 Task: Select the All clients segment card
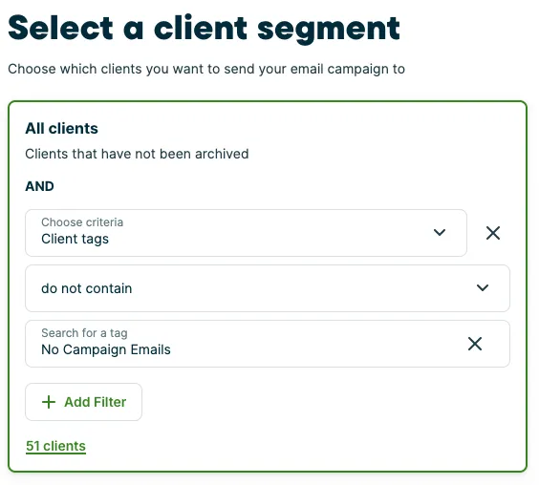[268, 286]
